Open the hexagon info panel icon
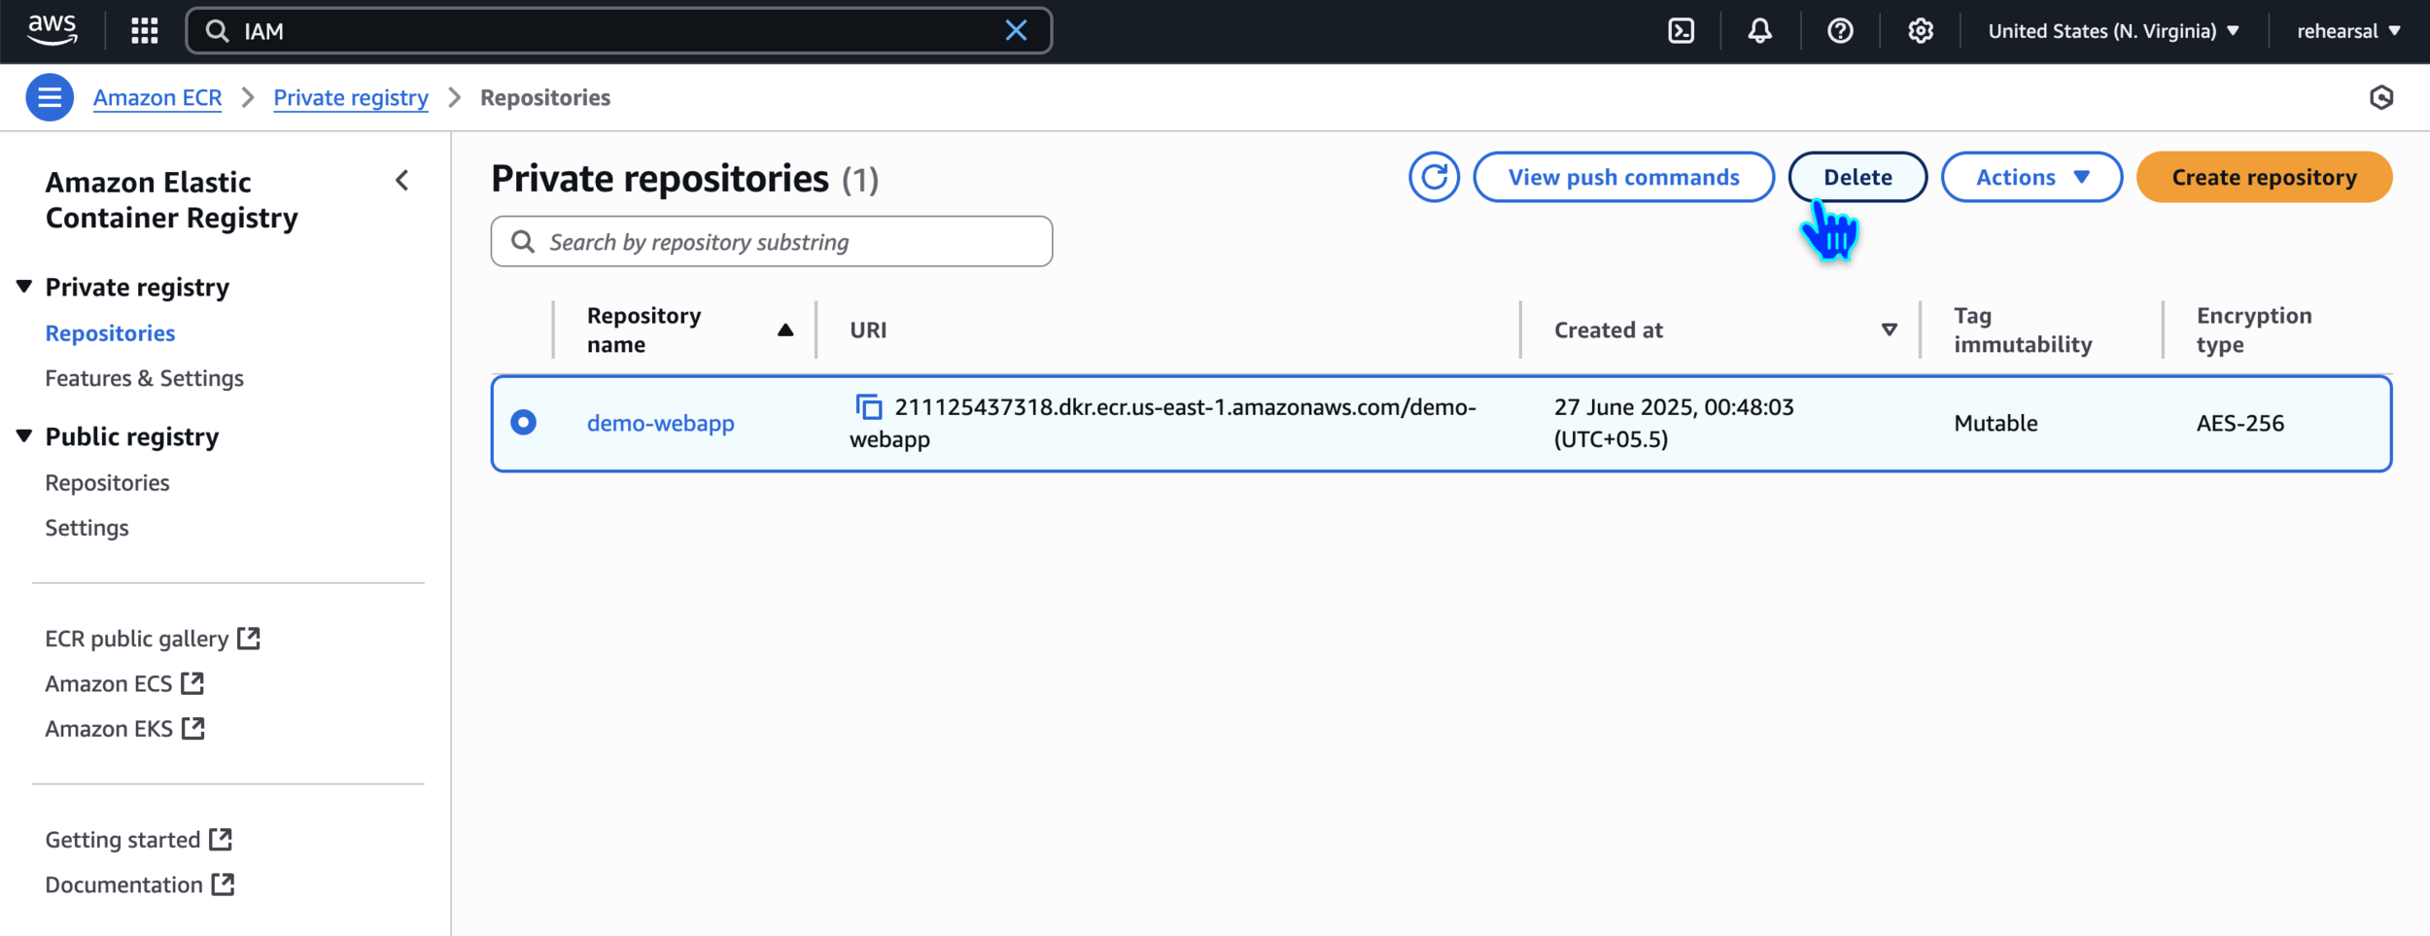The height and width of the screenshot is (936, 2430). click(x=2380, y=97)
